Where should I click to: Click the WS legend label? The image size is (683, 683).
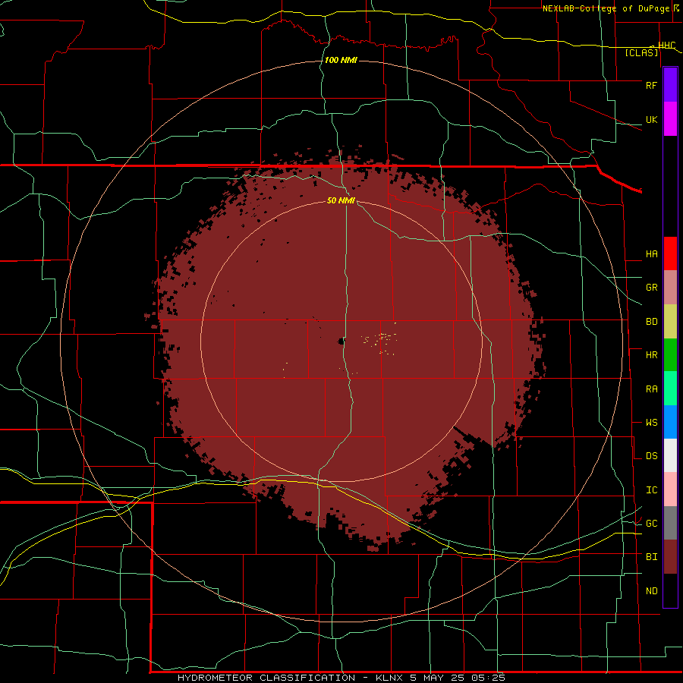pos(651,423)
